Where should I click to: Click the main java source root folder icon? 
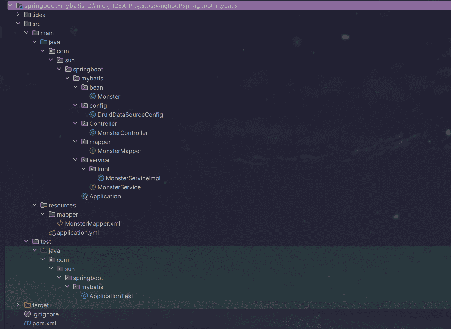(x=44, y=42)
